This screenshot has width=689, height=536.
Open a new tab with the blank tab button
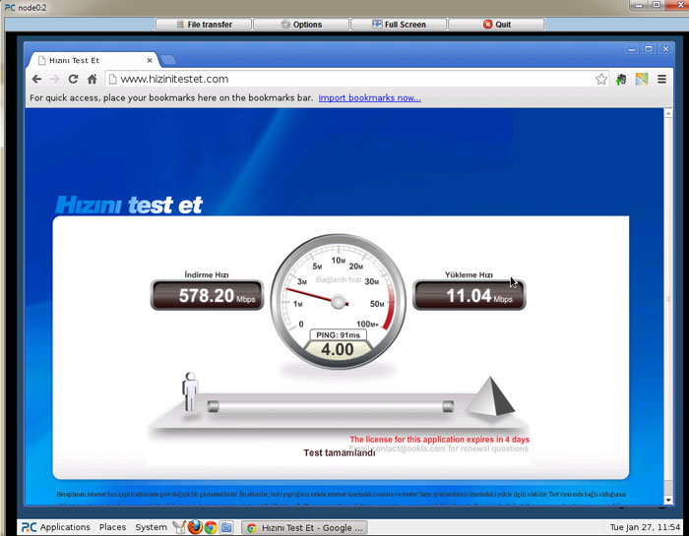(168, 60)
